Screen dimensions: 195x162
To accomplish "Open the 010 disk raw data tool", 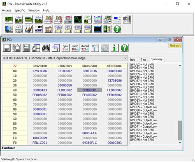I will [29, 29].
